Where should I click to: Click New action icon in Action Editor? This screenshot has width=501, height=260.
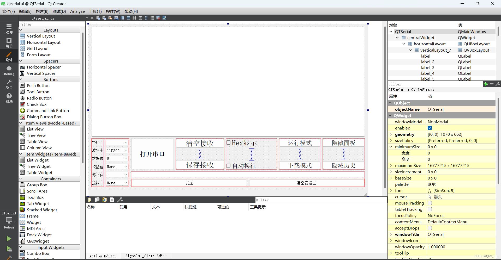90,200
